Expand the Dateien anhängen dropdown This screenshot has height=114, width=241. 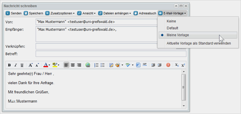(130, 13)
